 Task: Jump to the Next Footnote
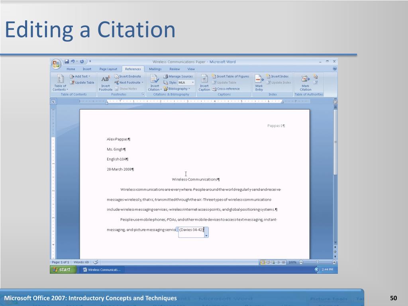127,82
